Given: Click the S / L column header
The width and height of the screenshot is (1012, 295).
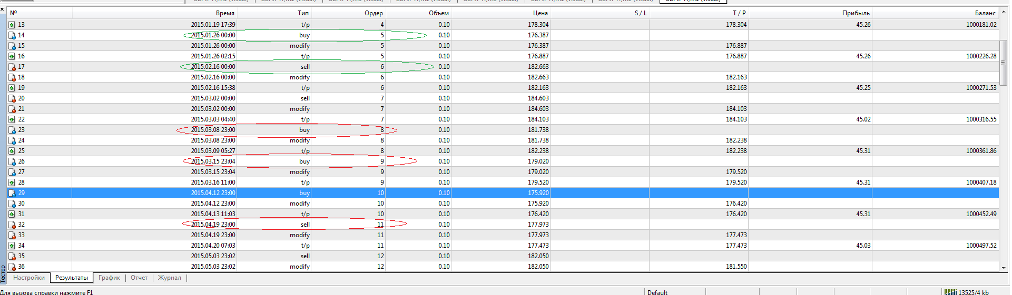Looking at the screenshot, I should pos(600,13).
